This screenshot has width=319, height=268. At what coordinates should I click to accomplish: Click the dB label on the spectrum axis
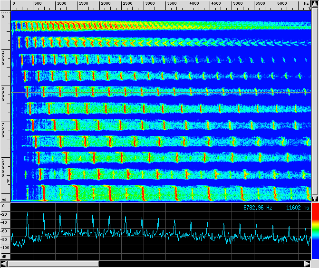(x=4, y=257)
